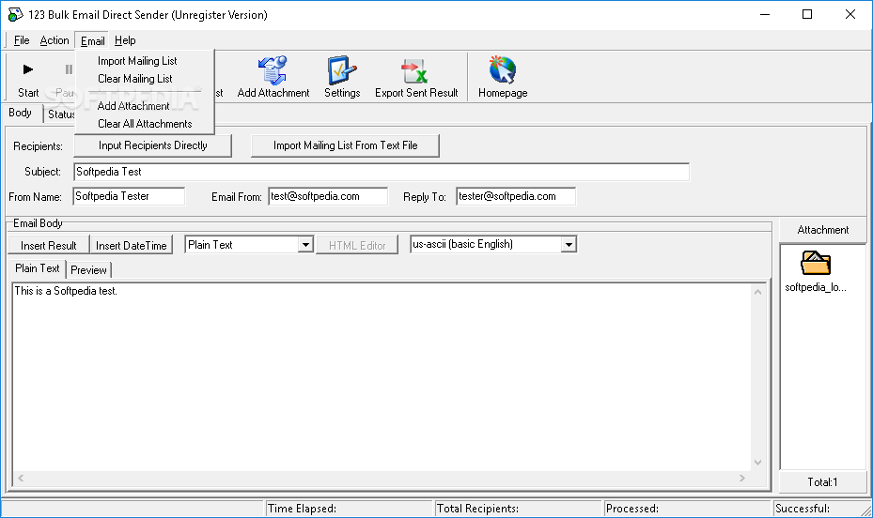Screen dimensions: 873x518
Task: Click the horizontal scrollbar left arrow
Action: click(x=21, y=478)
